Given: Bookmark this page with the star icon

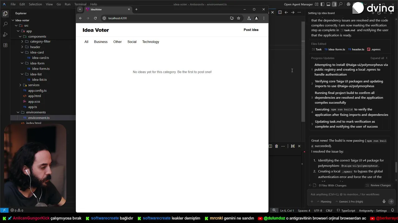Looking at the screenshot, I should (x=238, y=18).
